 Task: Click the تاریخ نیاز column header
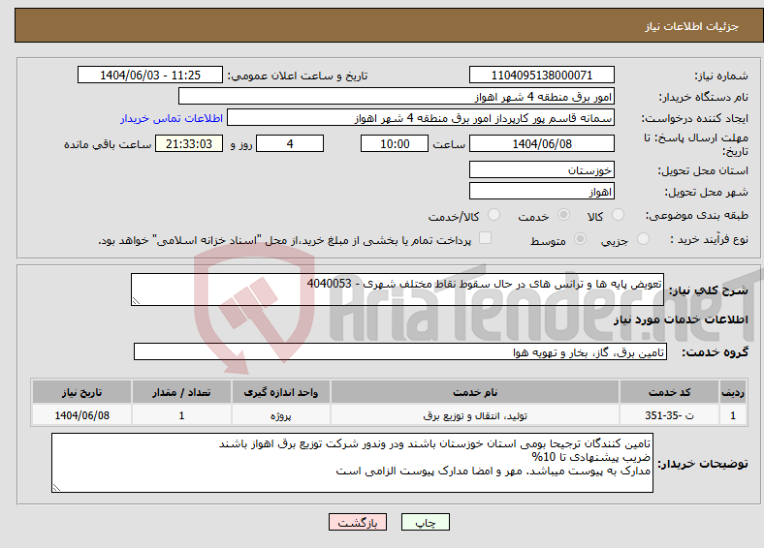(81, 392)
